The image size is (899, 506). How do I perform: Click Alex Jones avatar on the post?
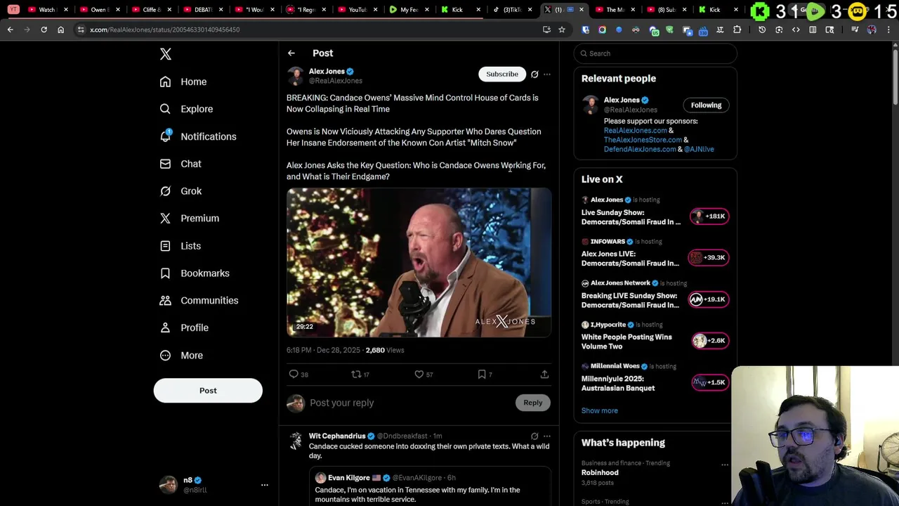(x=296, y=76)
